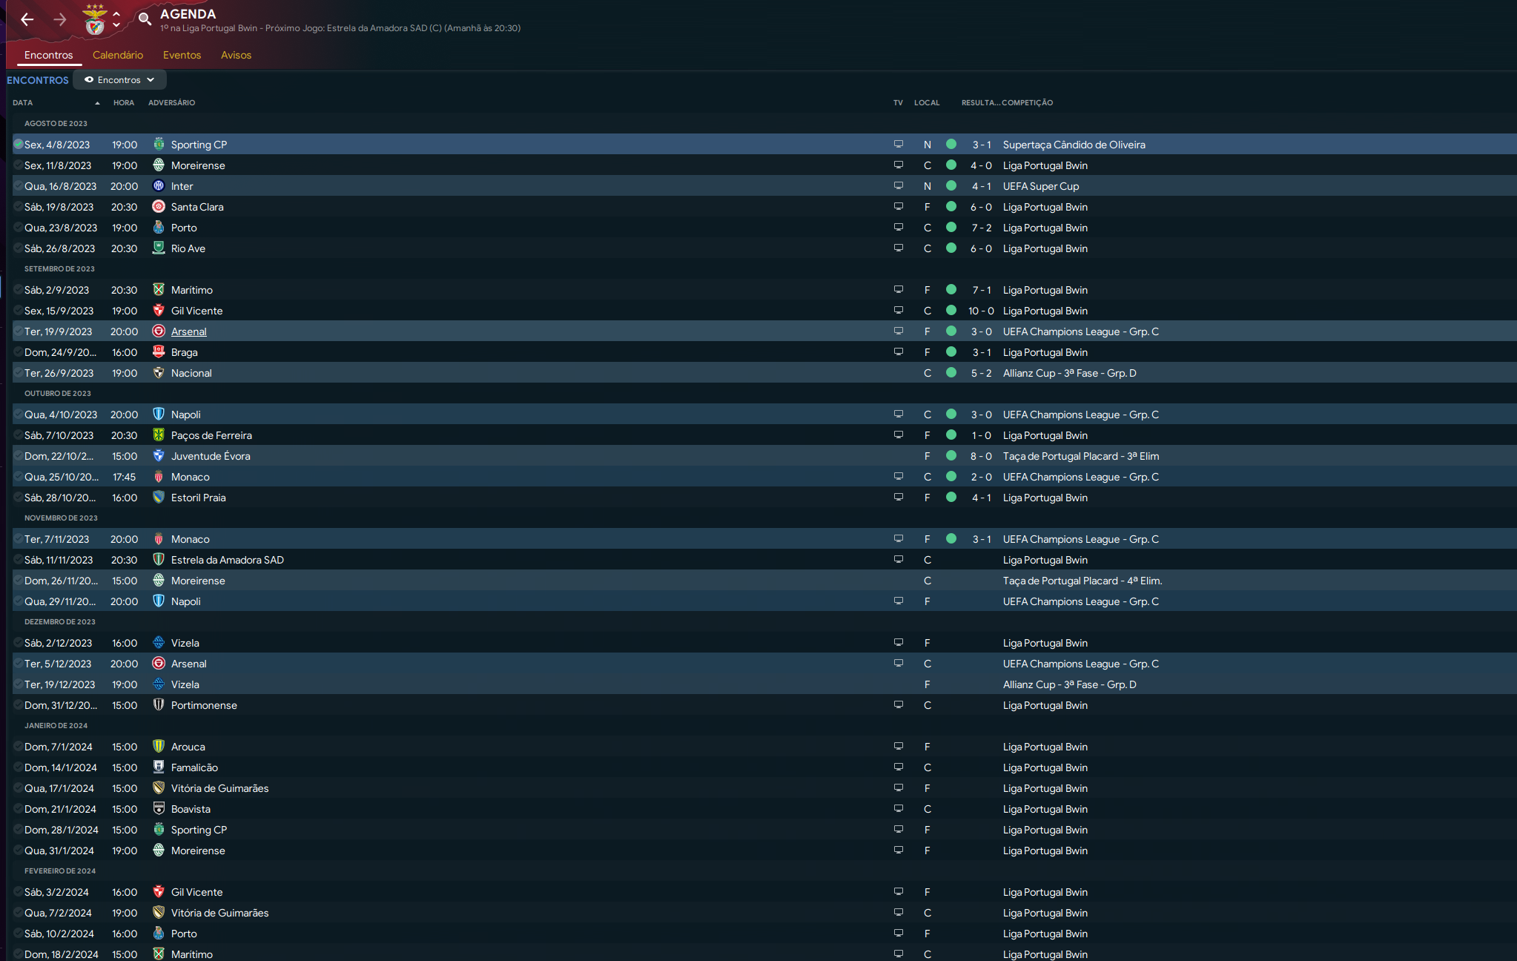Click the Porto crest on 23/8/2023 fixture
This screenshot has height=961, width=1517.
coord(159,228)
